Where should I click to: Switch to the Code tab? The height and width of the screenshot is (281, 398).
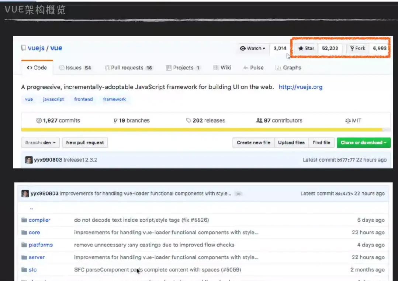pyautogui.click(x=37, y=68)
